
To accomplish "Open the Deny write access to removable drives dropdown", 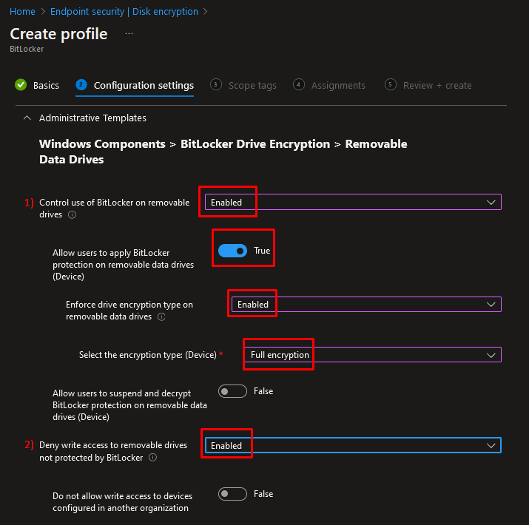I will pos(353,445).
